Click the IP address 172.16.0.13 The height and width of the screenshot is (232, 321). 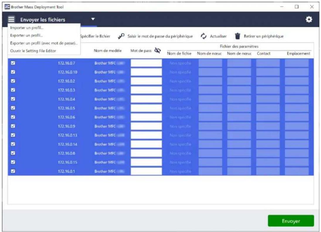pos(67,135)
